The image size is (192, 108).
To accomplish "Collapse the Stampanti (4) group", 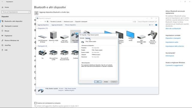I will coord(37,46).
